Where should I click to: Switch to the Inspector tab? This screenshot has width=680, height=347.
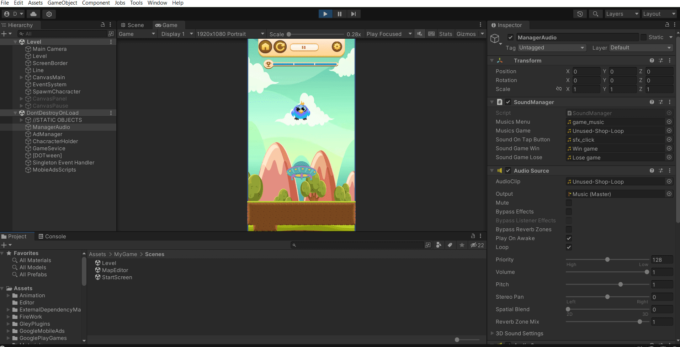tap(507, 25)
